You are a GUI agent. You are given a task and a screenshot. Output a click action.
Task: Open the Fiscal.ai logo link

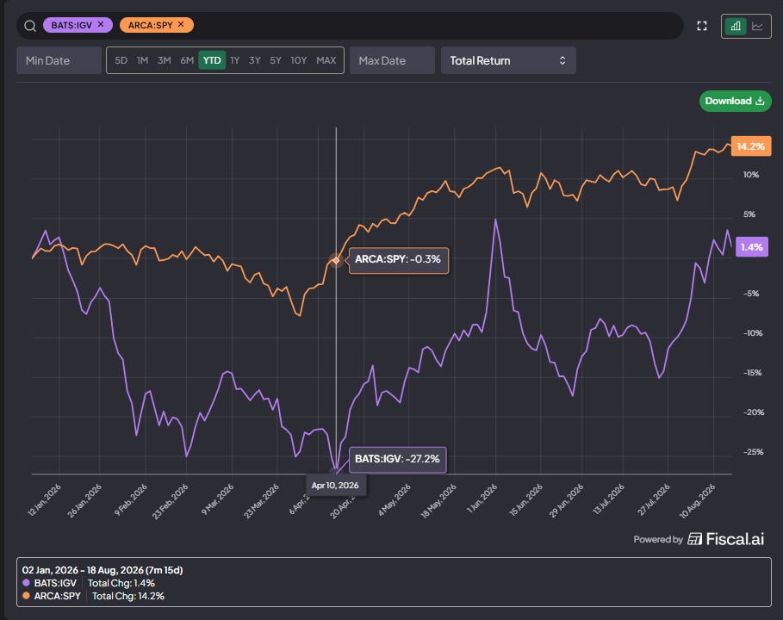(x=725, y=539)
